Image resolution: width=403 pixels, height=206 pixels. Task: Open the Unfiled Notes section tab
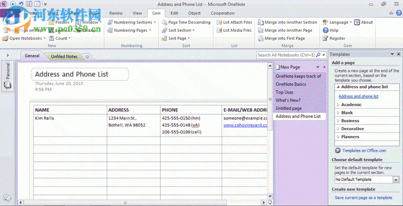pyautogui.click(x=64, y=56)
